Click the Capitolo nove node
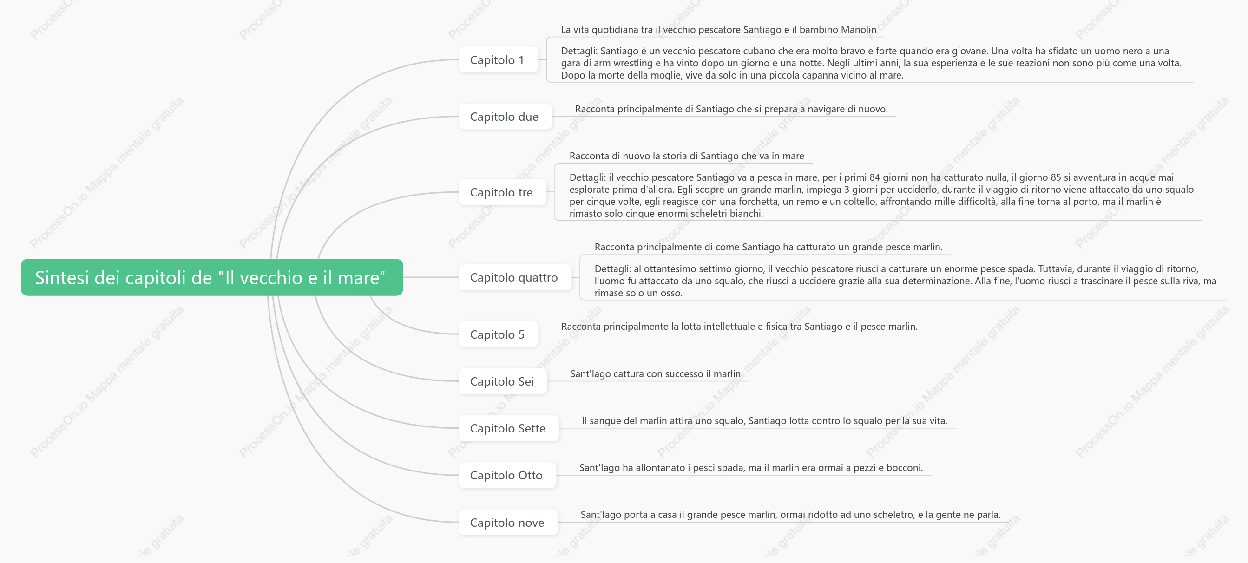The width and height of the screenshot is (1248, 563). pyautogui.click(x=508, y=522)
